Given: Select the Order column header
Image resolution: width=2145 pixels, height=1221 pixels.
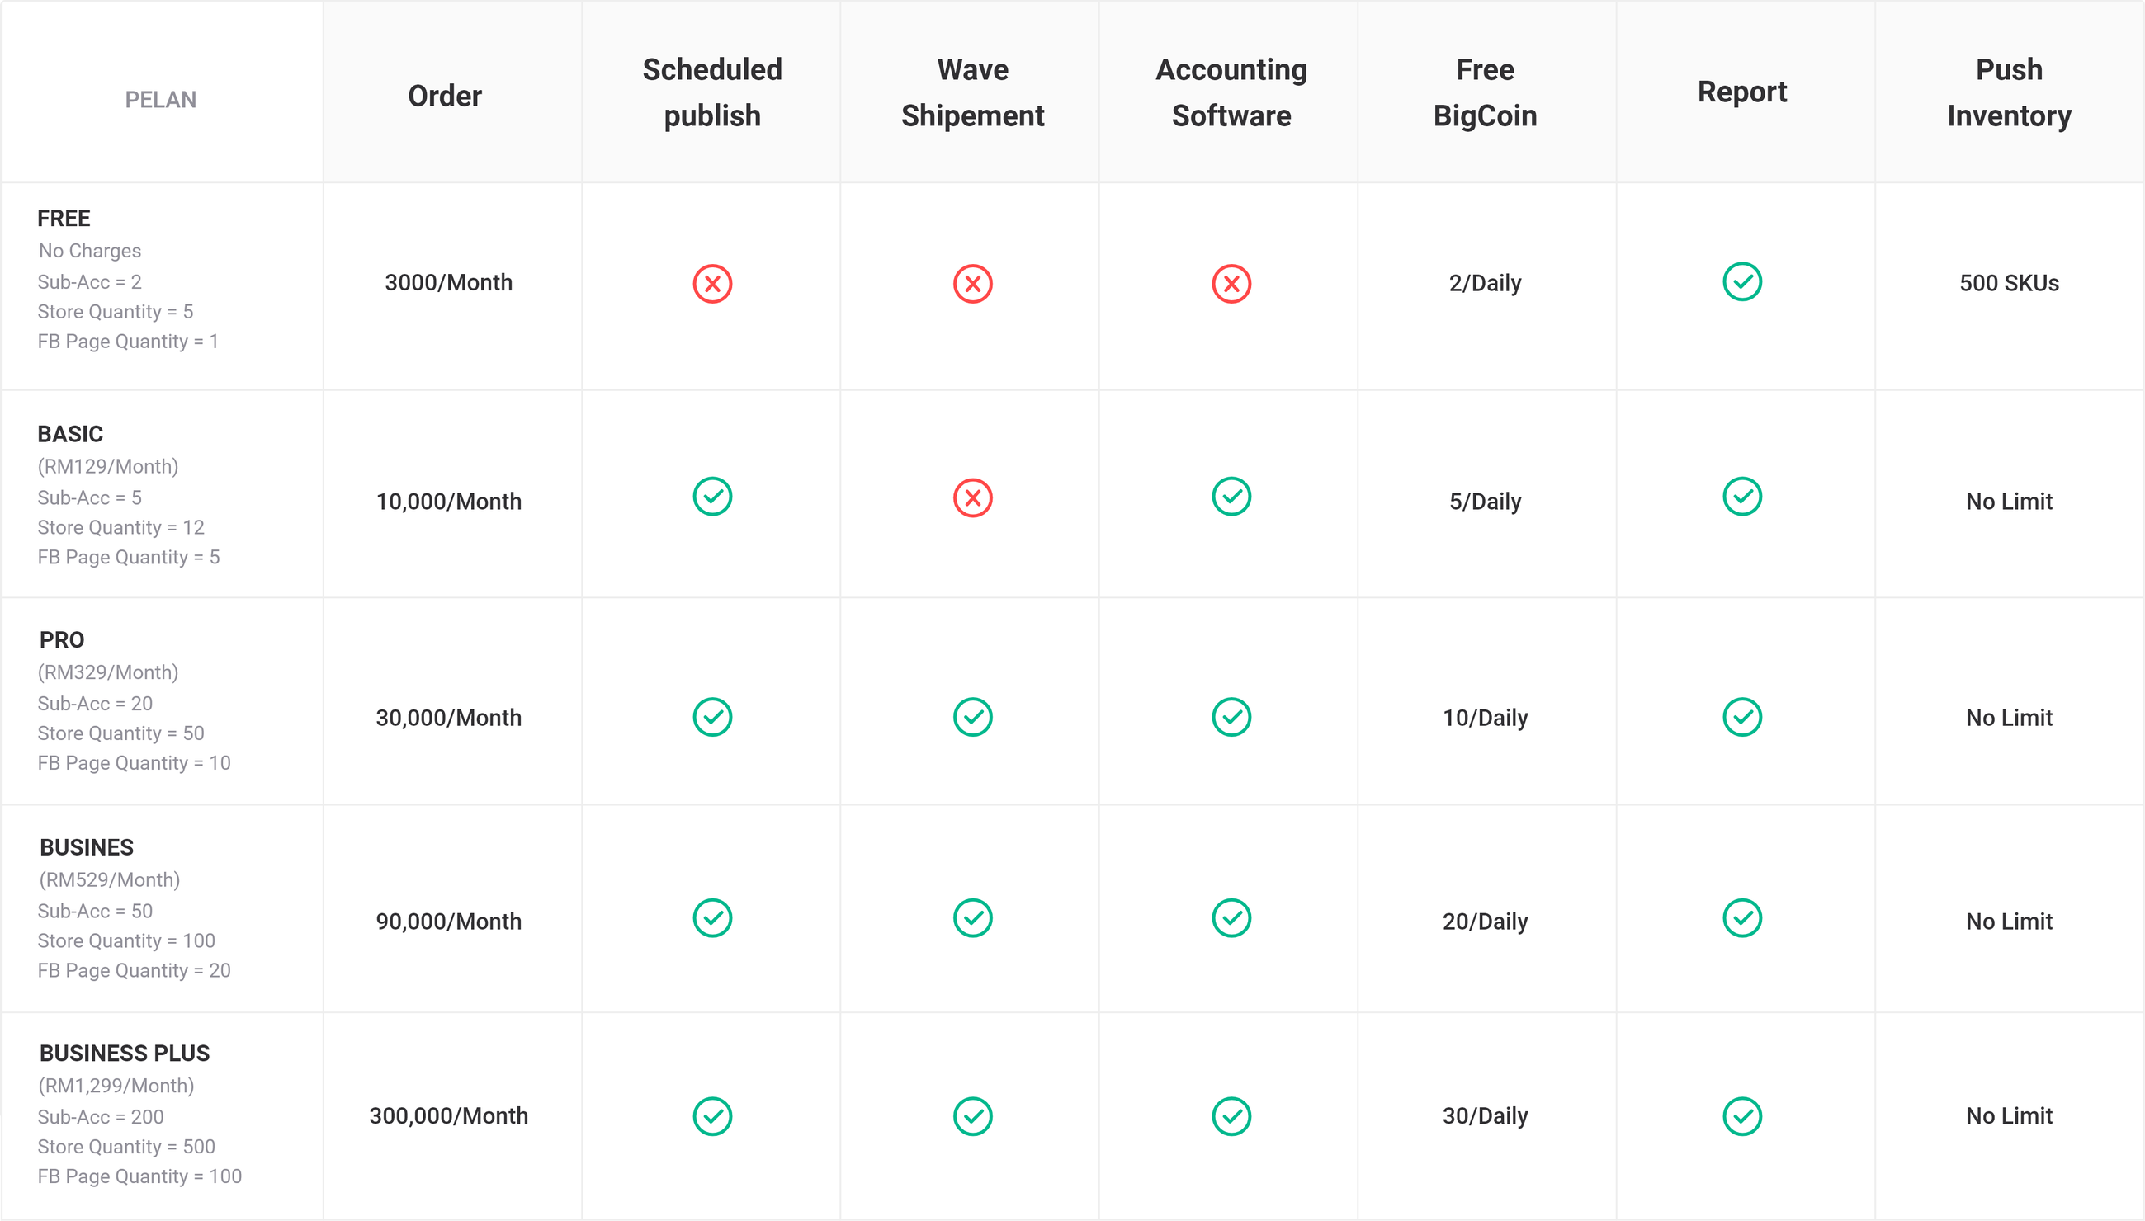Looking at the screenshot, I should 445,96.
